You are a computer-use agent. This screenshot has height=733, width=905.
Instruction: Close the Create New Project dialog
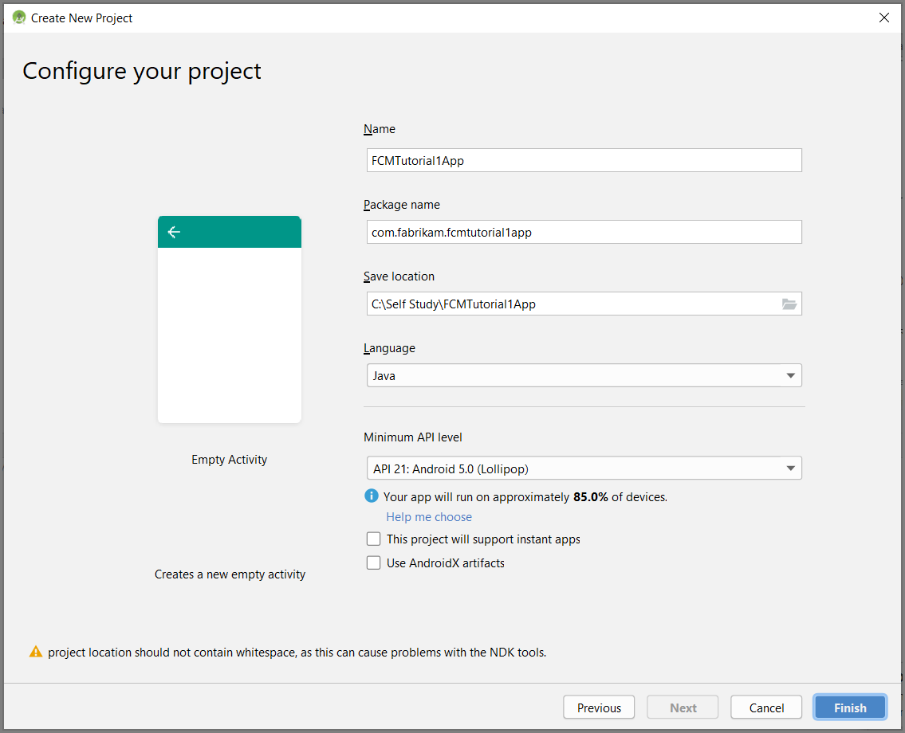(884, 17)
